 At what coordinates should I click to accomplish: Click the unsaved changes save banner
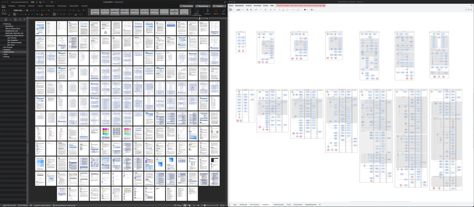click(300, 5)
